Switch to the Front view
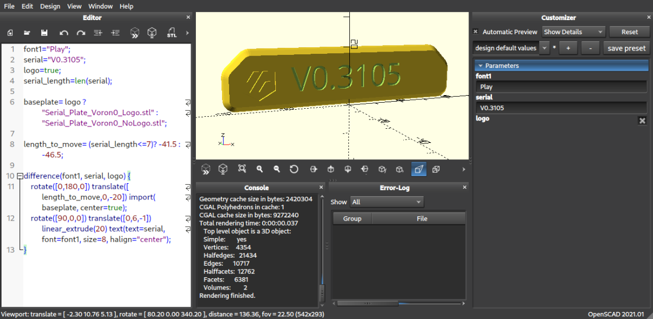The width and height of the screenshot is (653, 319). [382, 169]
